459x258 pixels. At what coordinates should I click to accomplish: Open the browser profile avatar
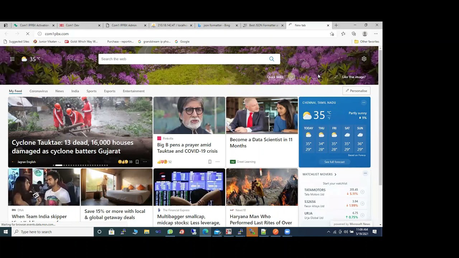click(x=365, y=34)
